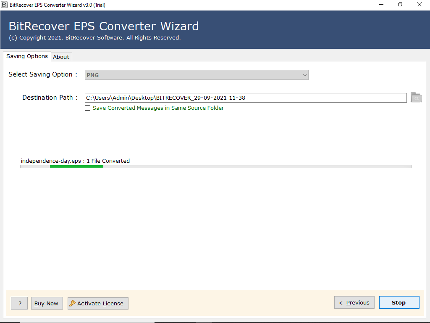Click 'independence-day.eps : 1 File Converted' status text
Image resolution: width=430 pixels, height=323 pixels.
pyautogui.click(x=76, y=161)
